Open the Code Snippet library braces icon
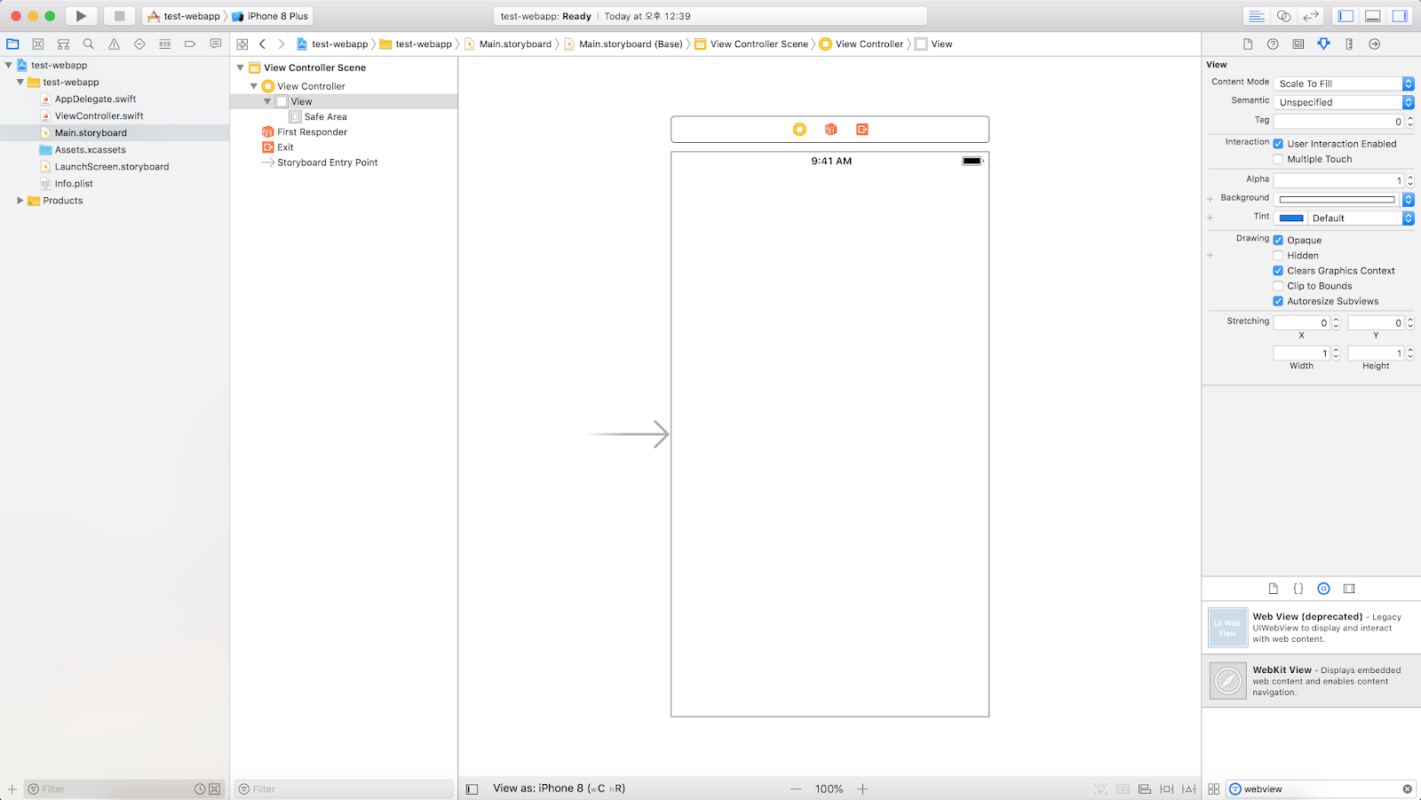 tap(1298, 588)
